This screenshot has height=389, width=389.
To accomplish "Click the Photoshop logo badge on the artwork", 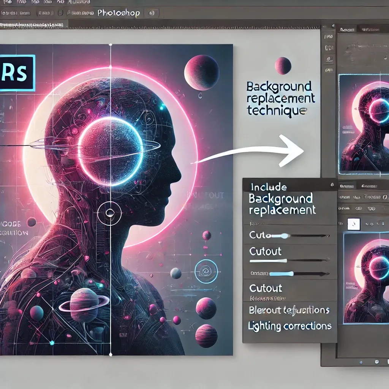I will pos(17,73).
